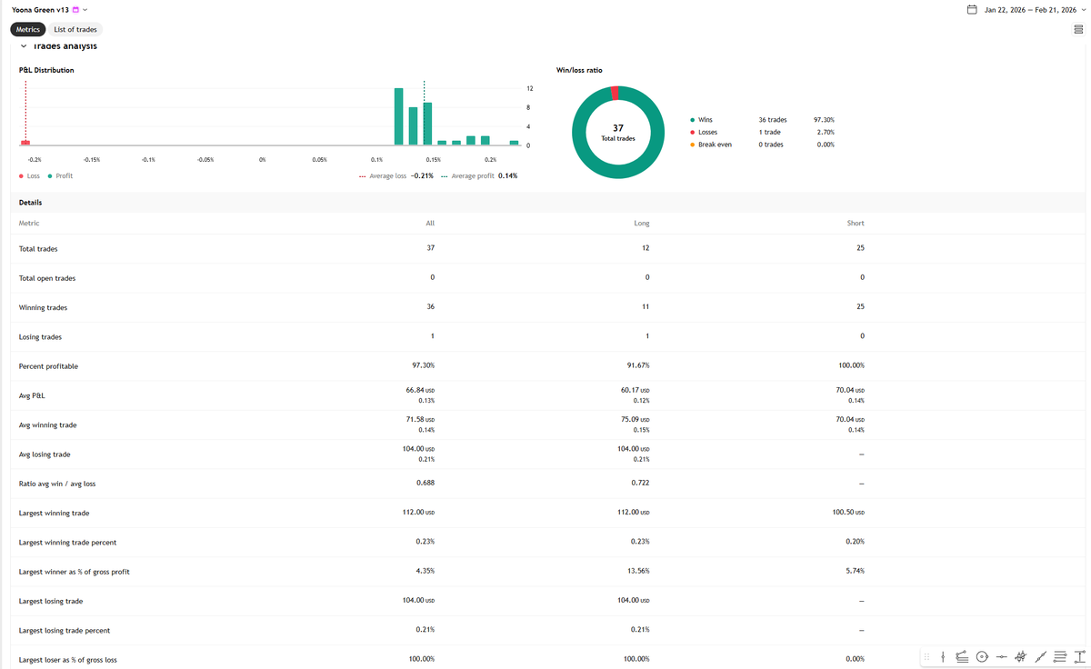
Task: Click the red Losses legend entry
Action: point(707,132)
